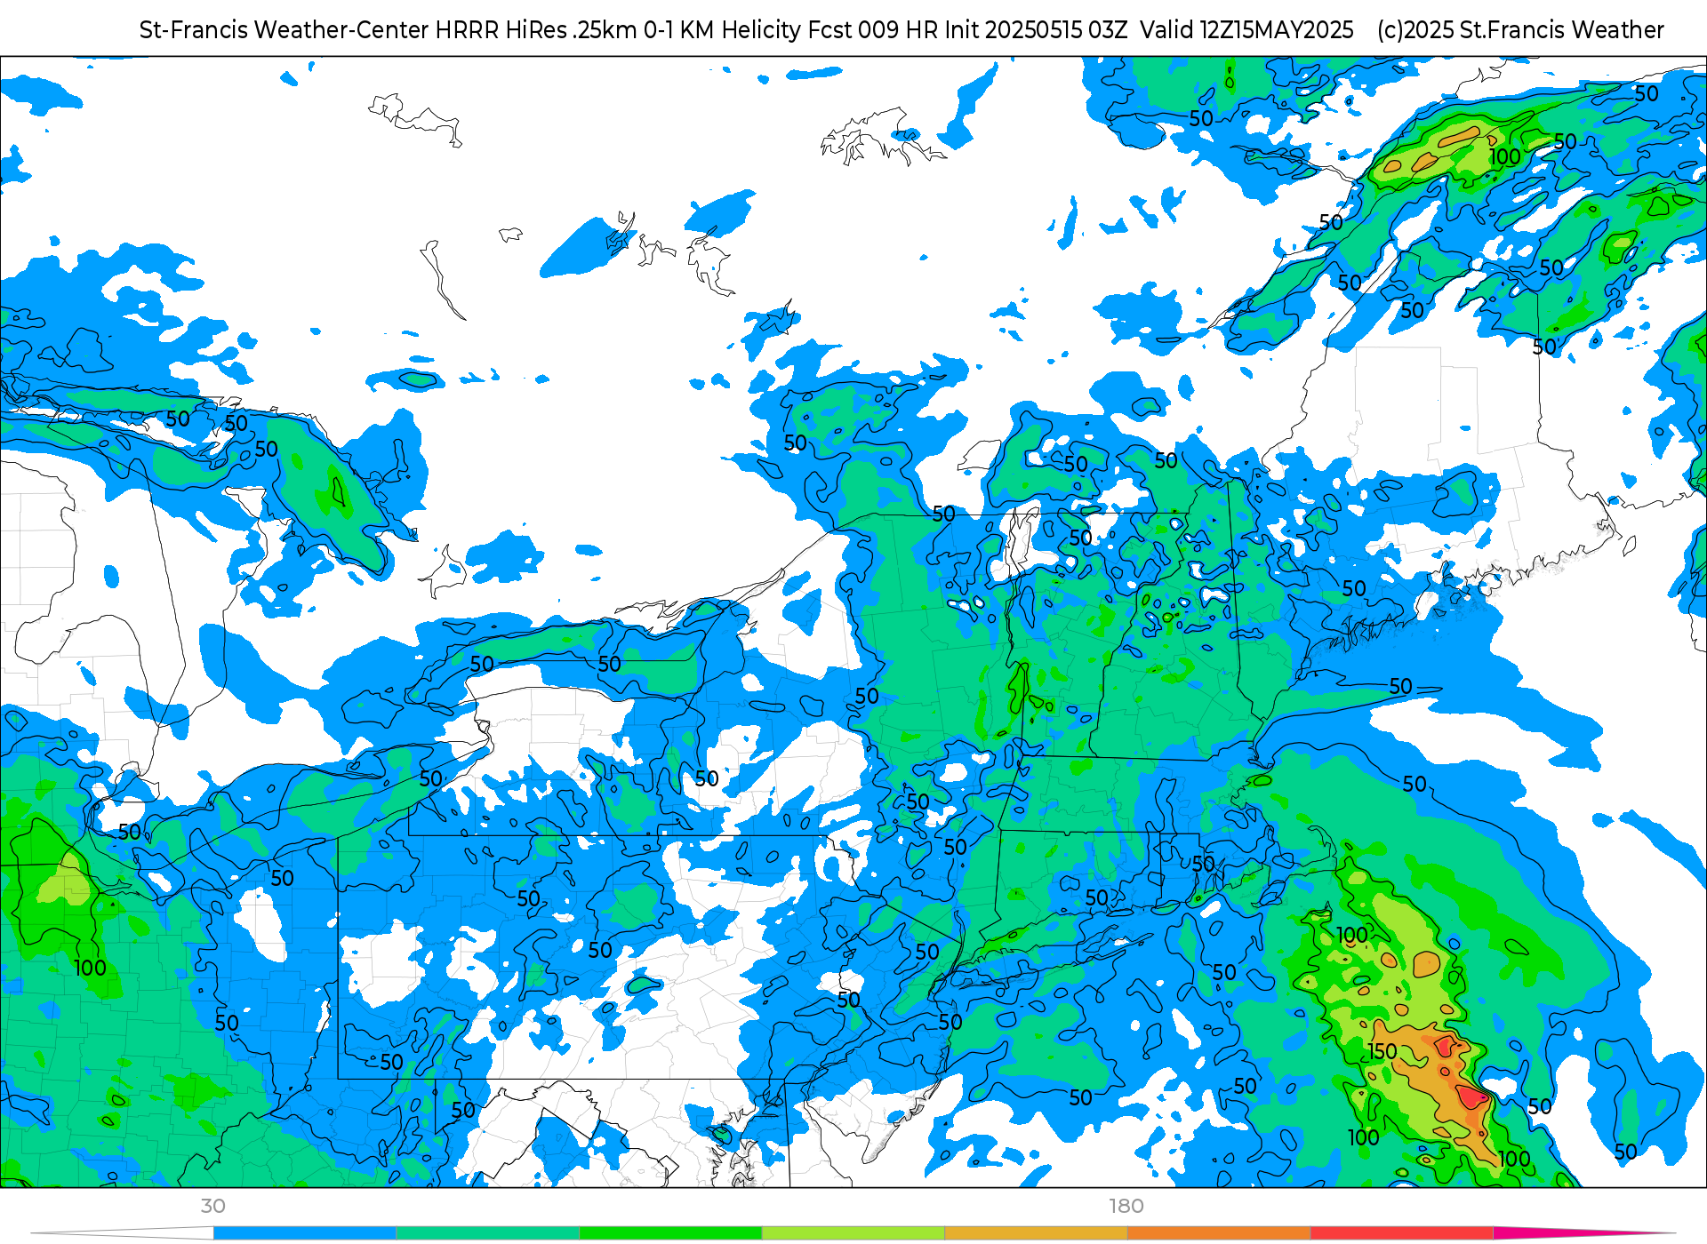Click the "30" legend scale label

213,1207
